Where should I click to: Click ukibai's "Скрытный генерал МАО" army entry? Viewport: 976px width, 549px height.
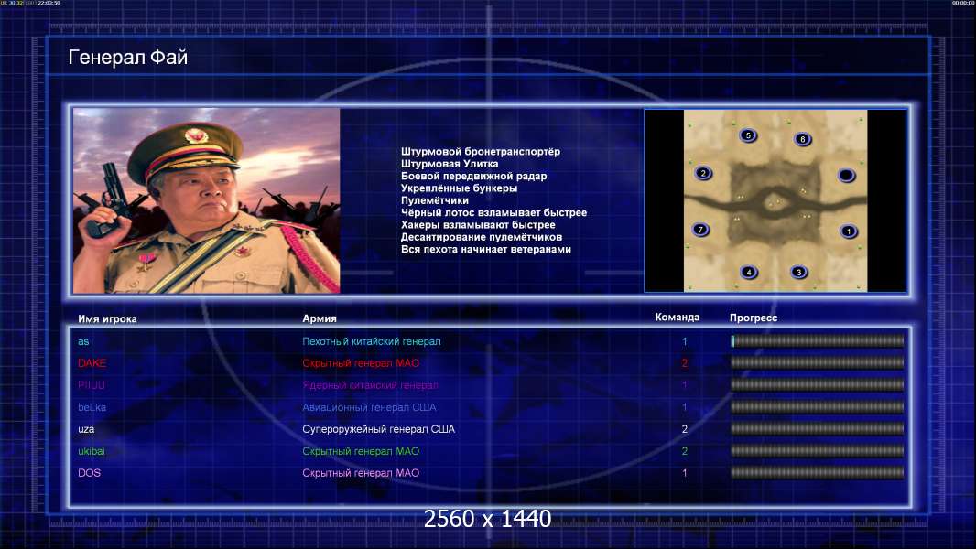pos(361,451)
